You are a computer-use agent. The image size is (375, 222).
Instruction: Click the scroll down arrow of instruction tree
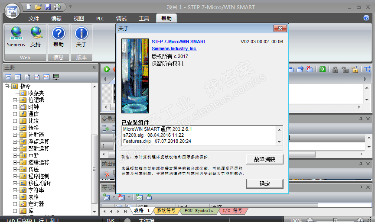point(95,212)
